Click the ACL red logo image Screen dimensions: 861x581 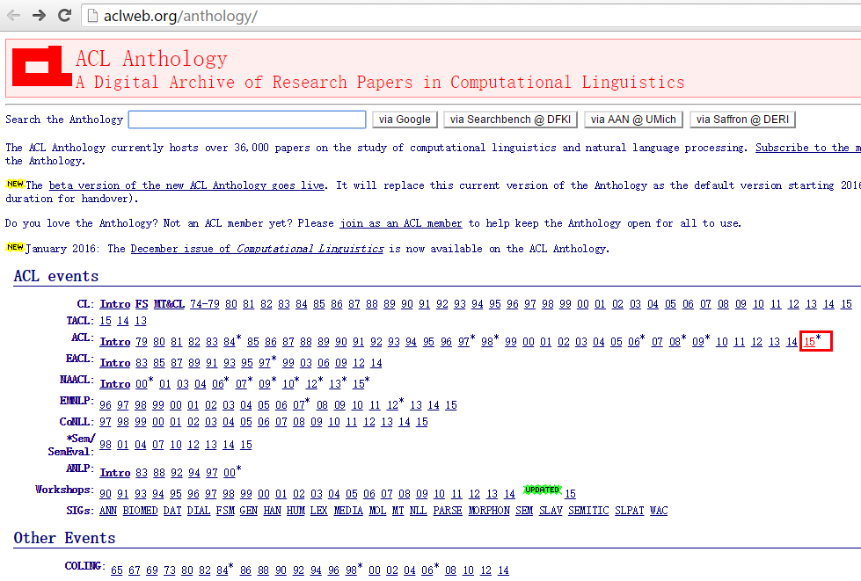41,66
